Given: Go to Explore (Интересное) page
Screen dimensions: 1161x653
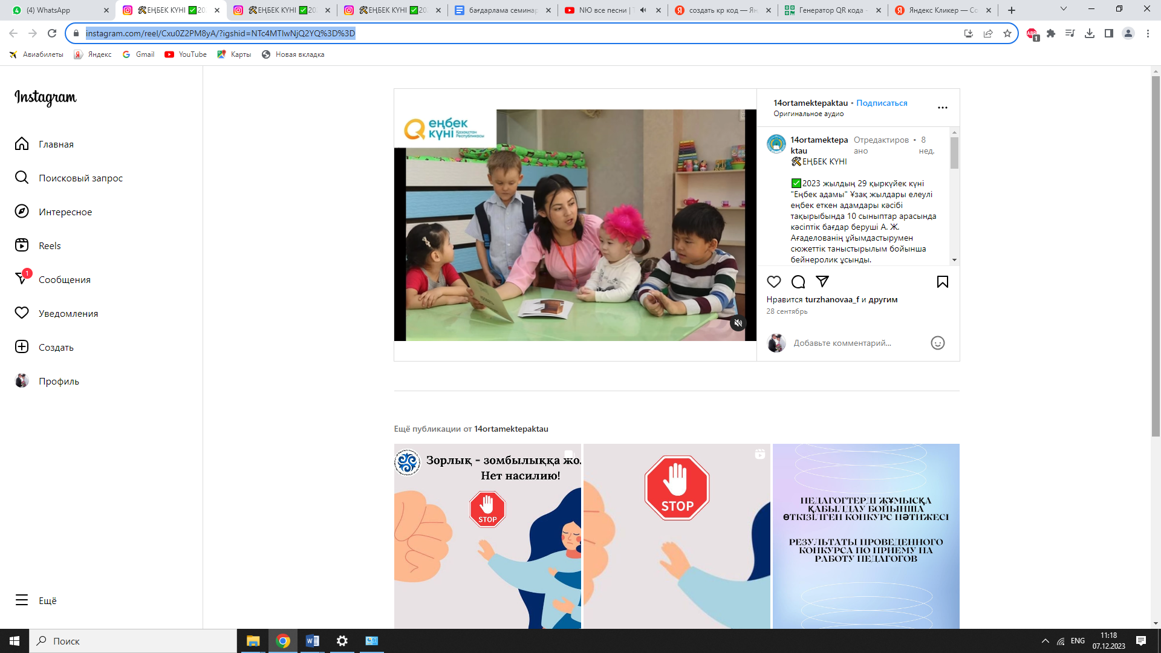Looking at the screenshot, I should coord(65,212).
